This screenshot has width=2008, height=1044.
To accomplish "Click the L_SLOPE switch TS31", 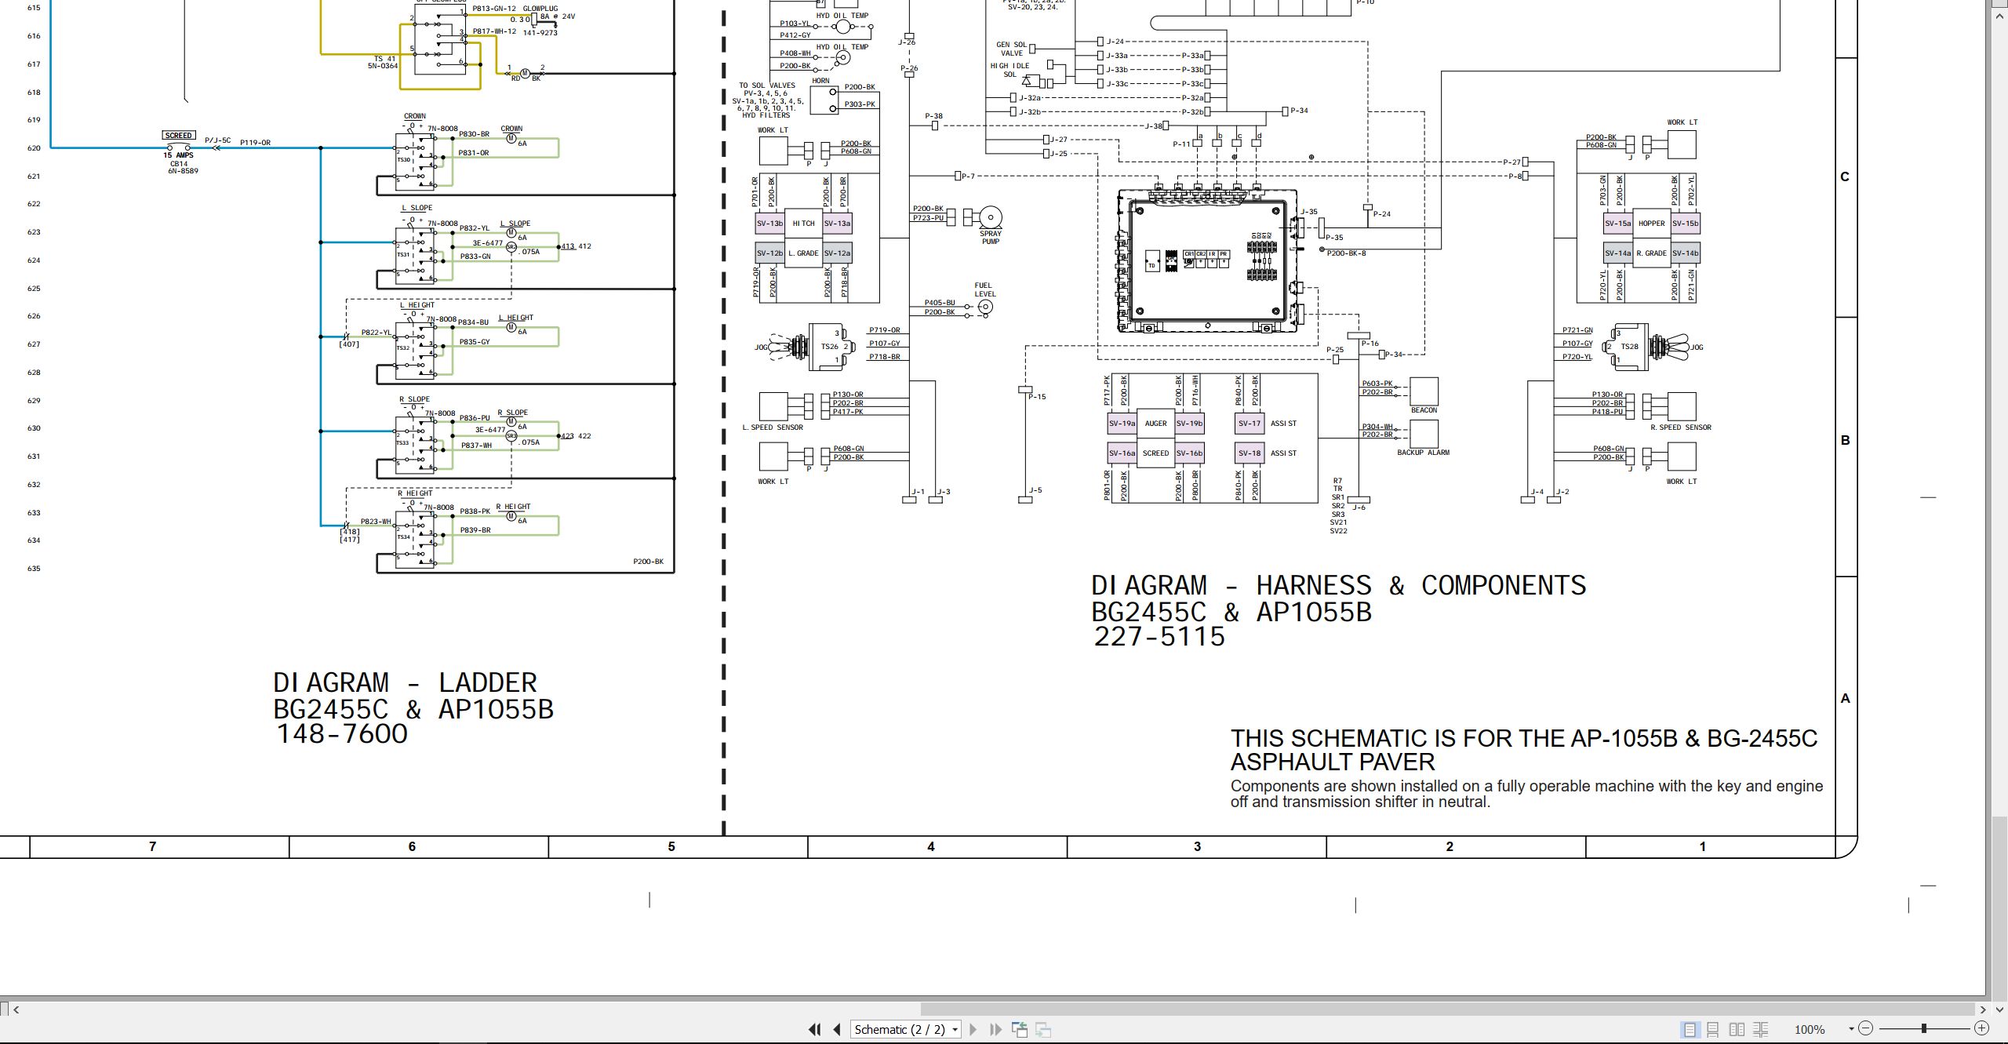I will click(x=415, y=254).
